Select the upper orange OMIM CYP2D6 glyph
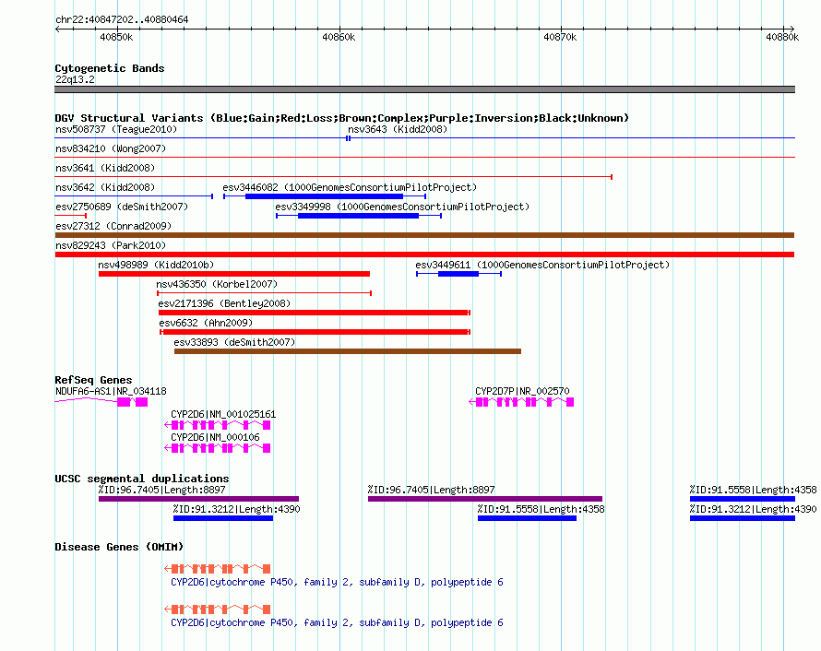The height and width of the screenshot is (651, 821). (x=218, y=569)
